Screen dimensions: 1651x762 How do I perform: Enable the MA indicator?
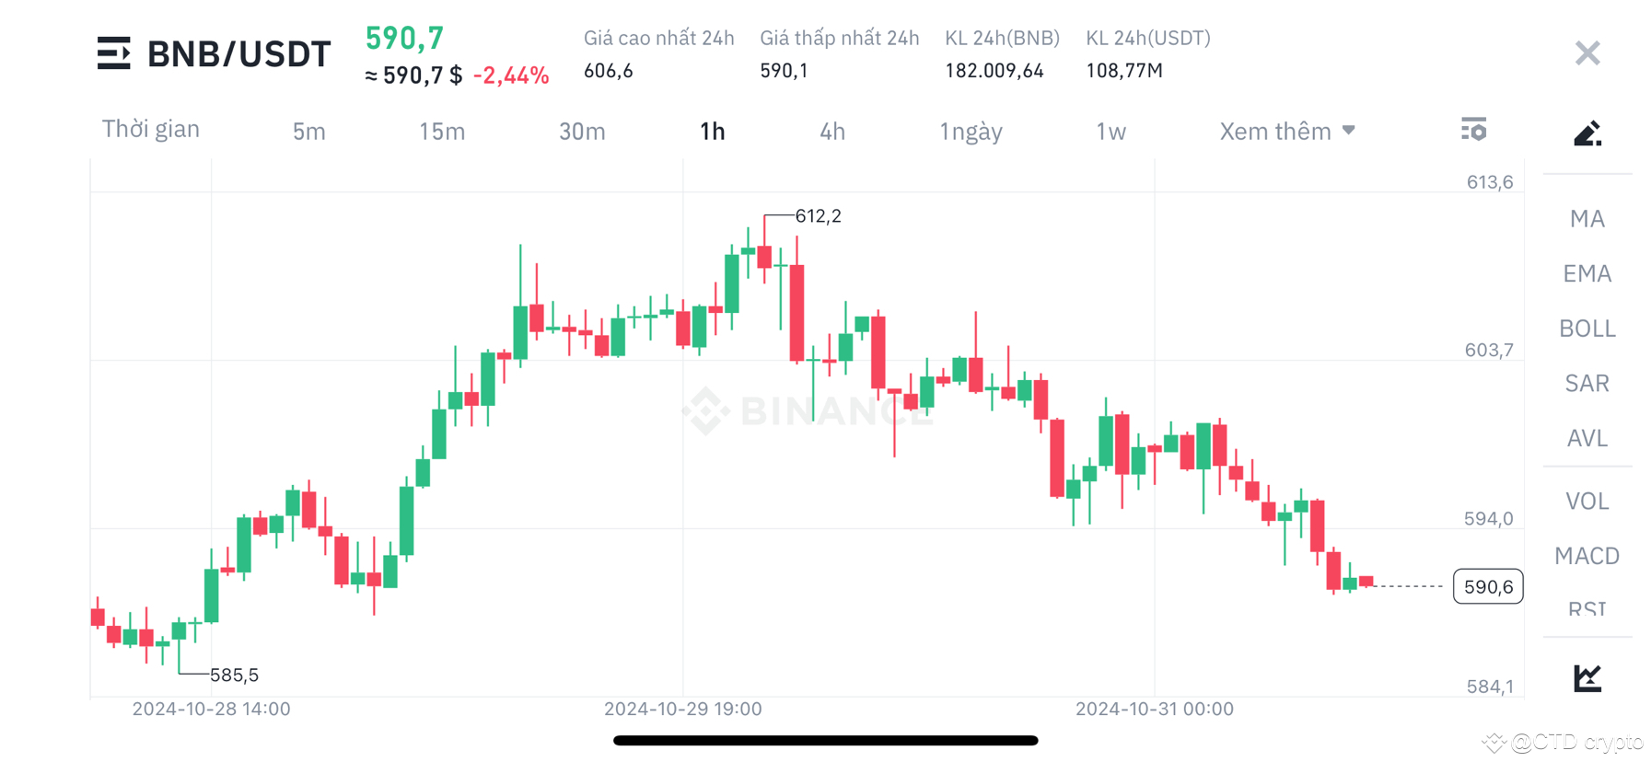(1586, 218)
